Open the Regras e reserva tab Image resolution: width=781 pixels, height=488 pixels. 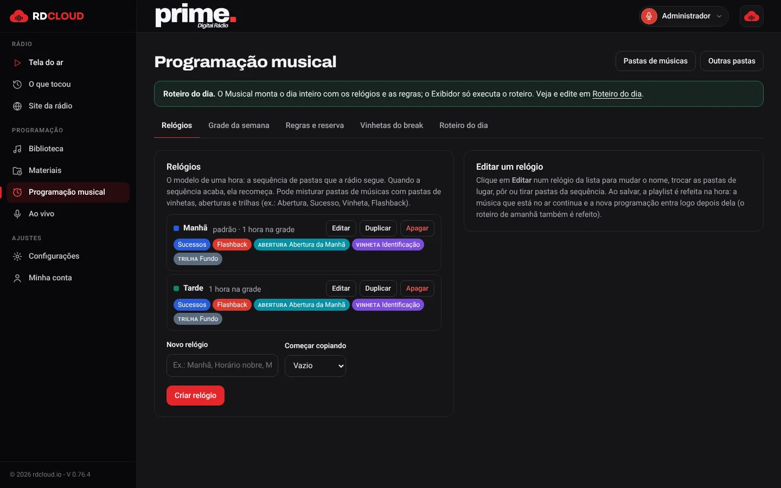pyautogui.click(x=315, y=125)
